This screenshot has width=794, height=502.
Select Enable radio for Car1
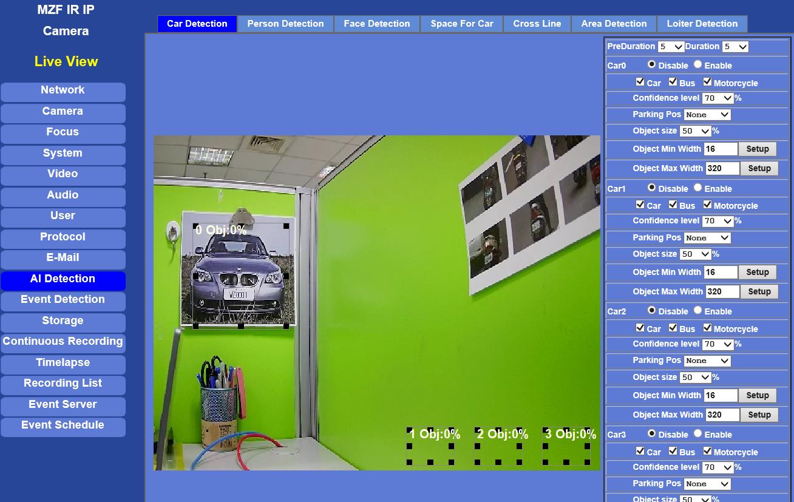click(x=698, y=188)
